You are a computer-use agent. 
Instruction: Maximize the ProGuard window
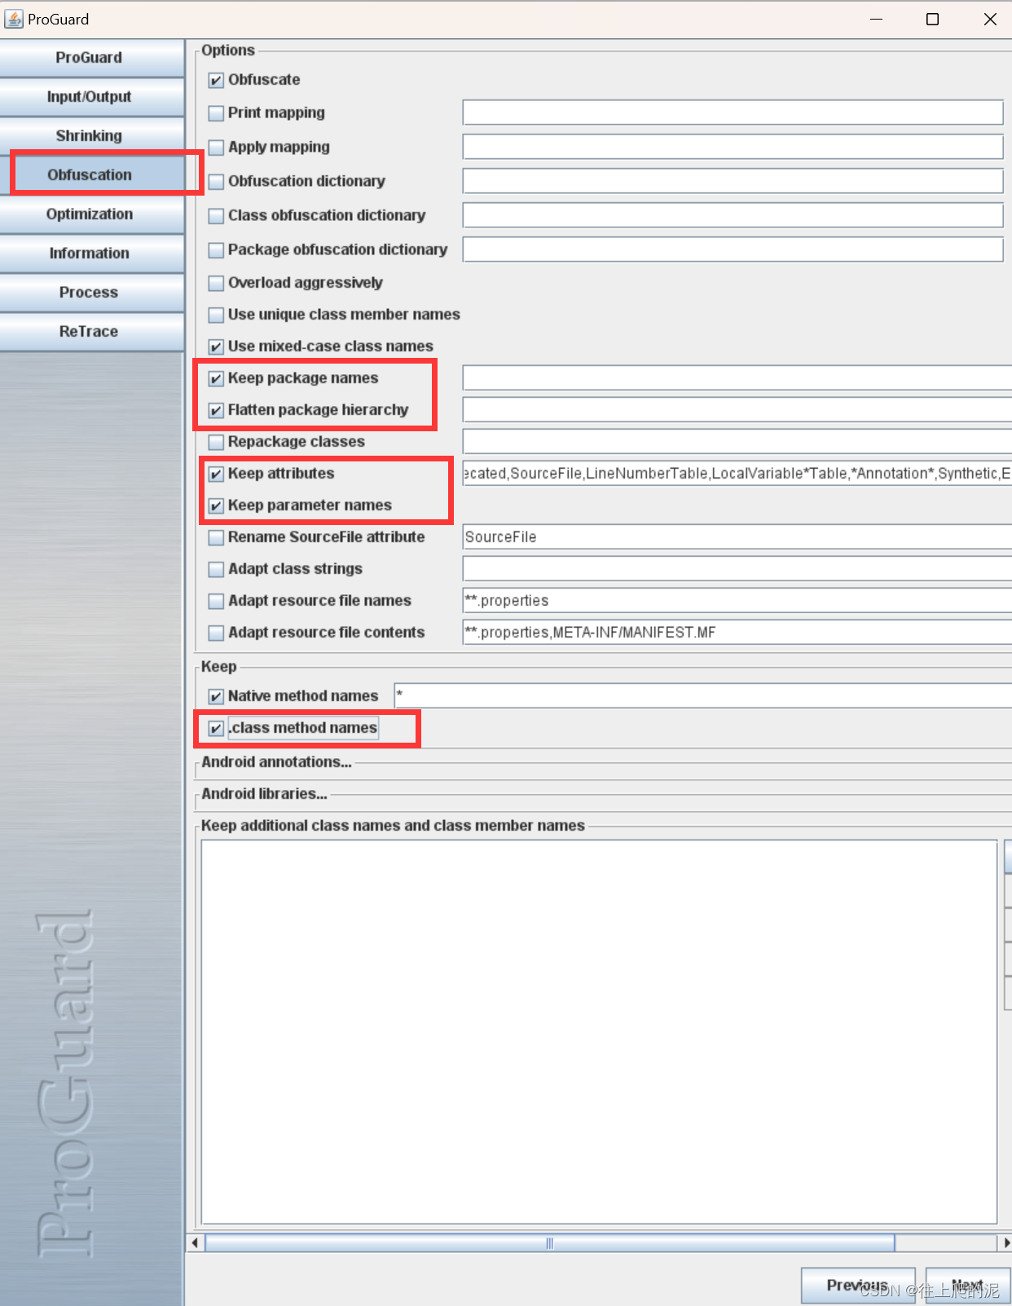click(933, 19)
